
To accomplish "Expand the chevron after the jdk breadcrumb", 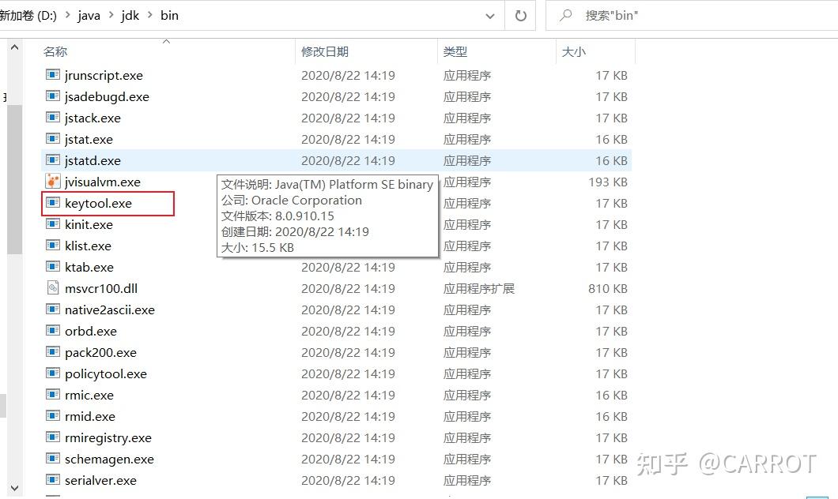I will (149, 14).
